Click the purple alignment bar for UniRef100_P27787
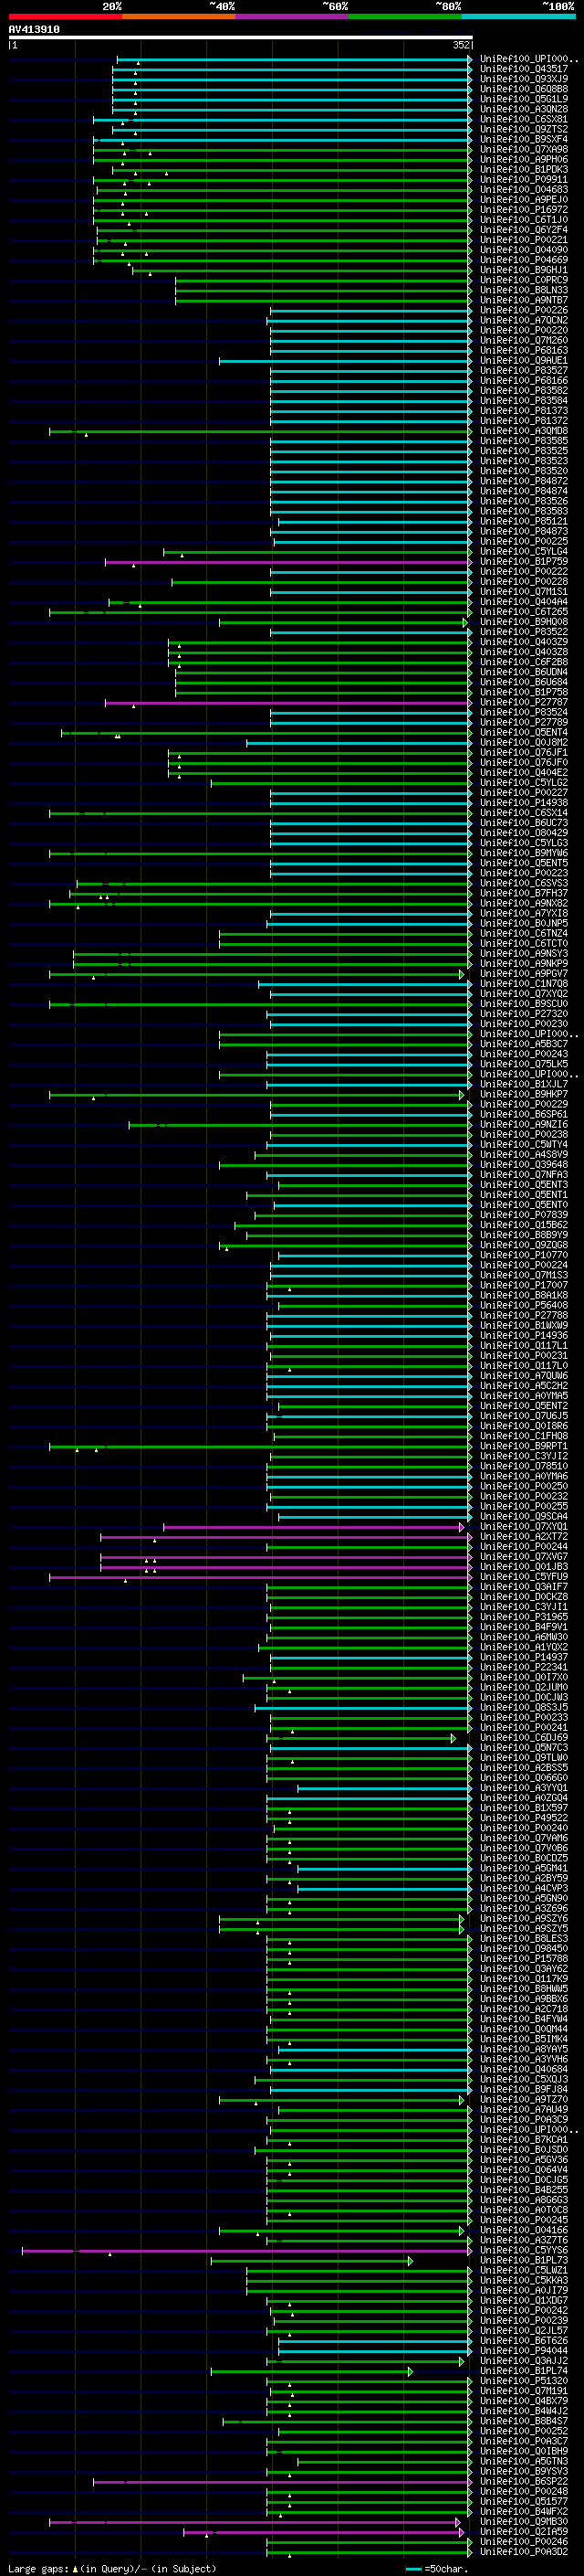The width and height of the screenshot is (584, 2576). 287,703
